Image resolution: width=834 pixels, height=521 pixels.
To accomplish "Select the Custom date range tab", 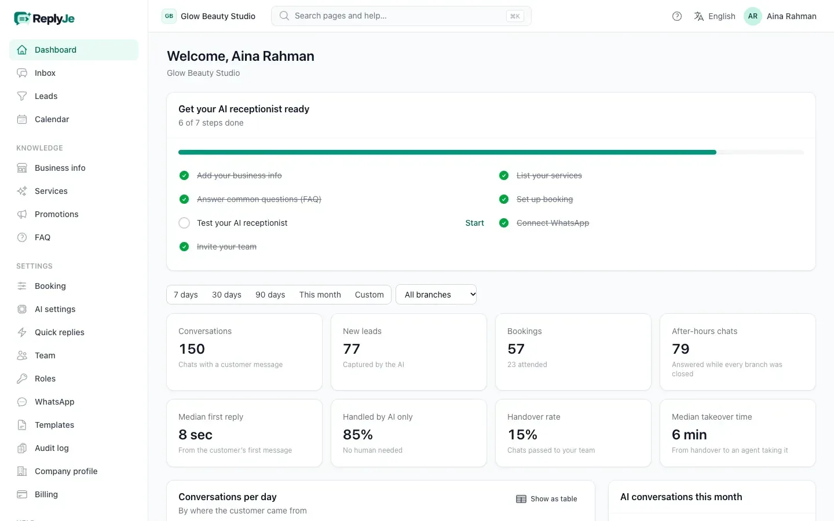I will [370, 295].
